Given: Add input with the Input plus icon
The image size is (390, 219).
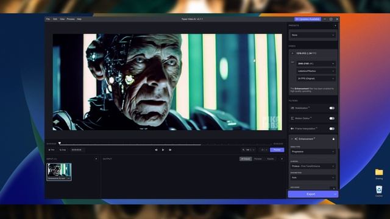Looking at the screenshot, I should pos(96,159).
